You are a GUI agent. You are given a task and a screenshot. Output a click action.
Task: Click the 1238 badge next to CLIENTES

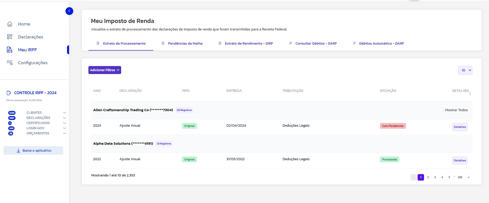[x=12, y=113]
